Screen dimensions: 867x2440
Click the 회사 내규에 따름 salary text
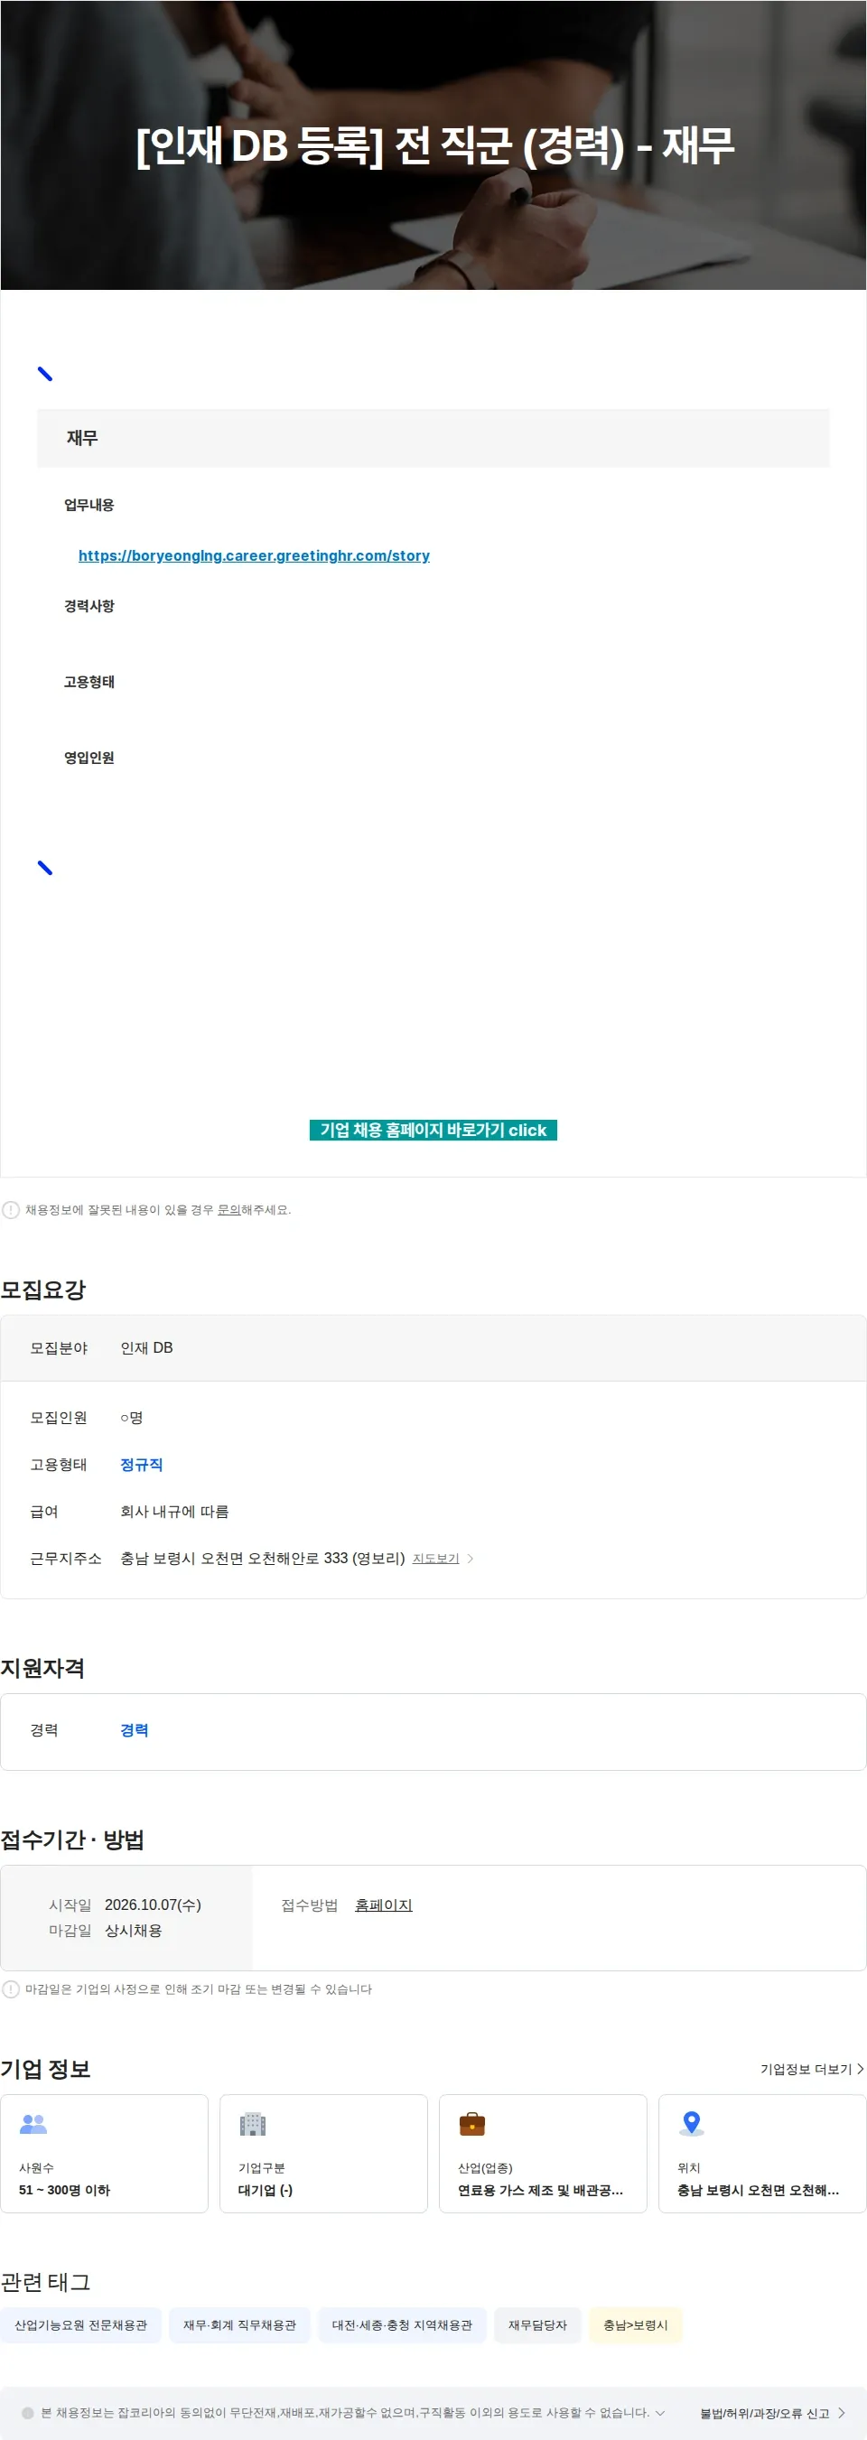tap(174, 1512)
